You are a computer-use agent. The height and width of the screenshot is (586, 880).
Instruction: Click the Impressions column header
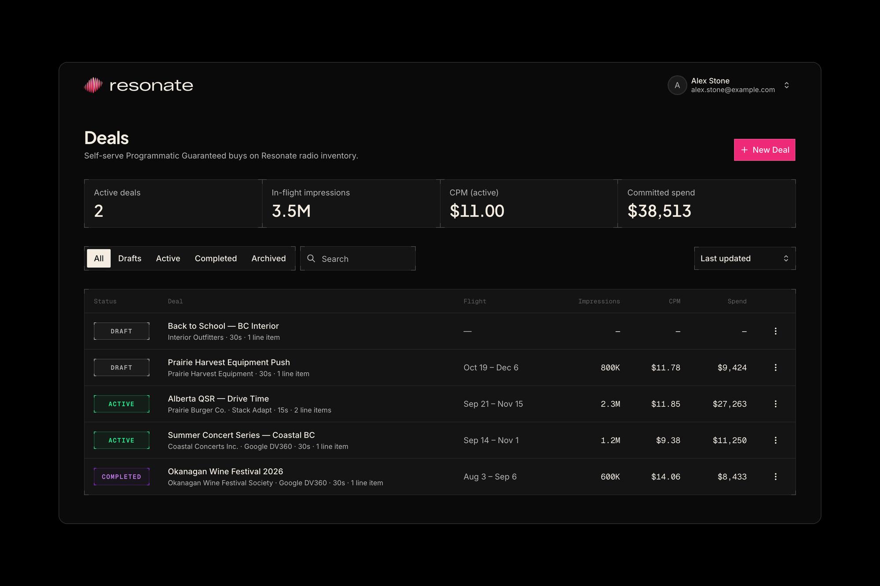pyautogui.click(x=599, y=301)
